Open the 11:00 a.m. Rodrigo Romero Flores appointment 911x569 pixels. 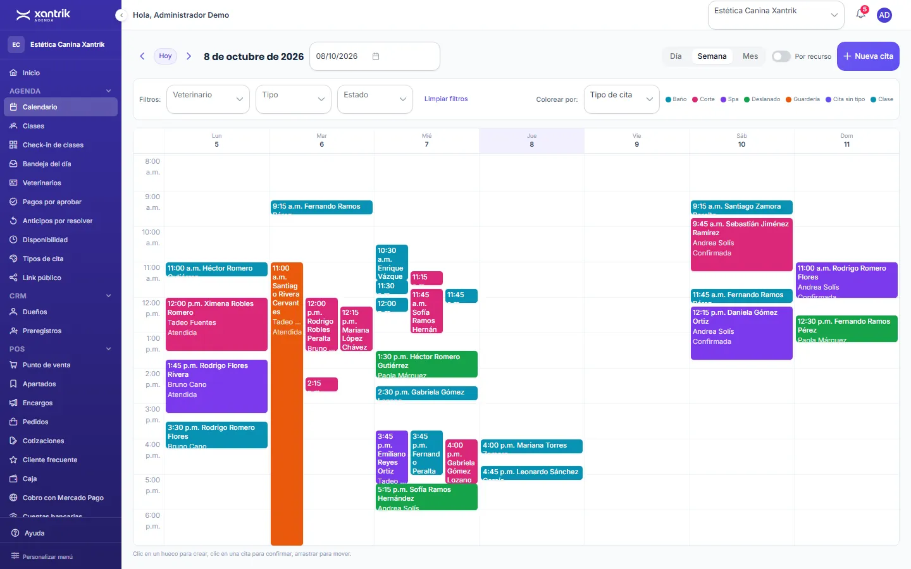coord(846,280)
